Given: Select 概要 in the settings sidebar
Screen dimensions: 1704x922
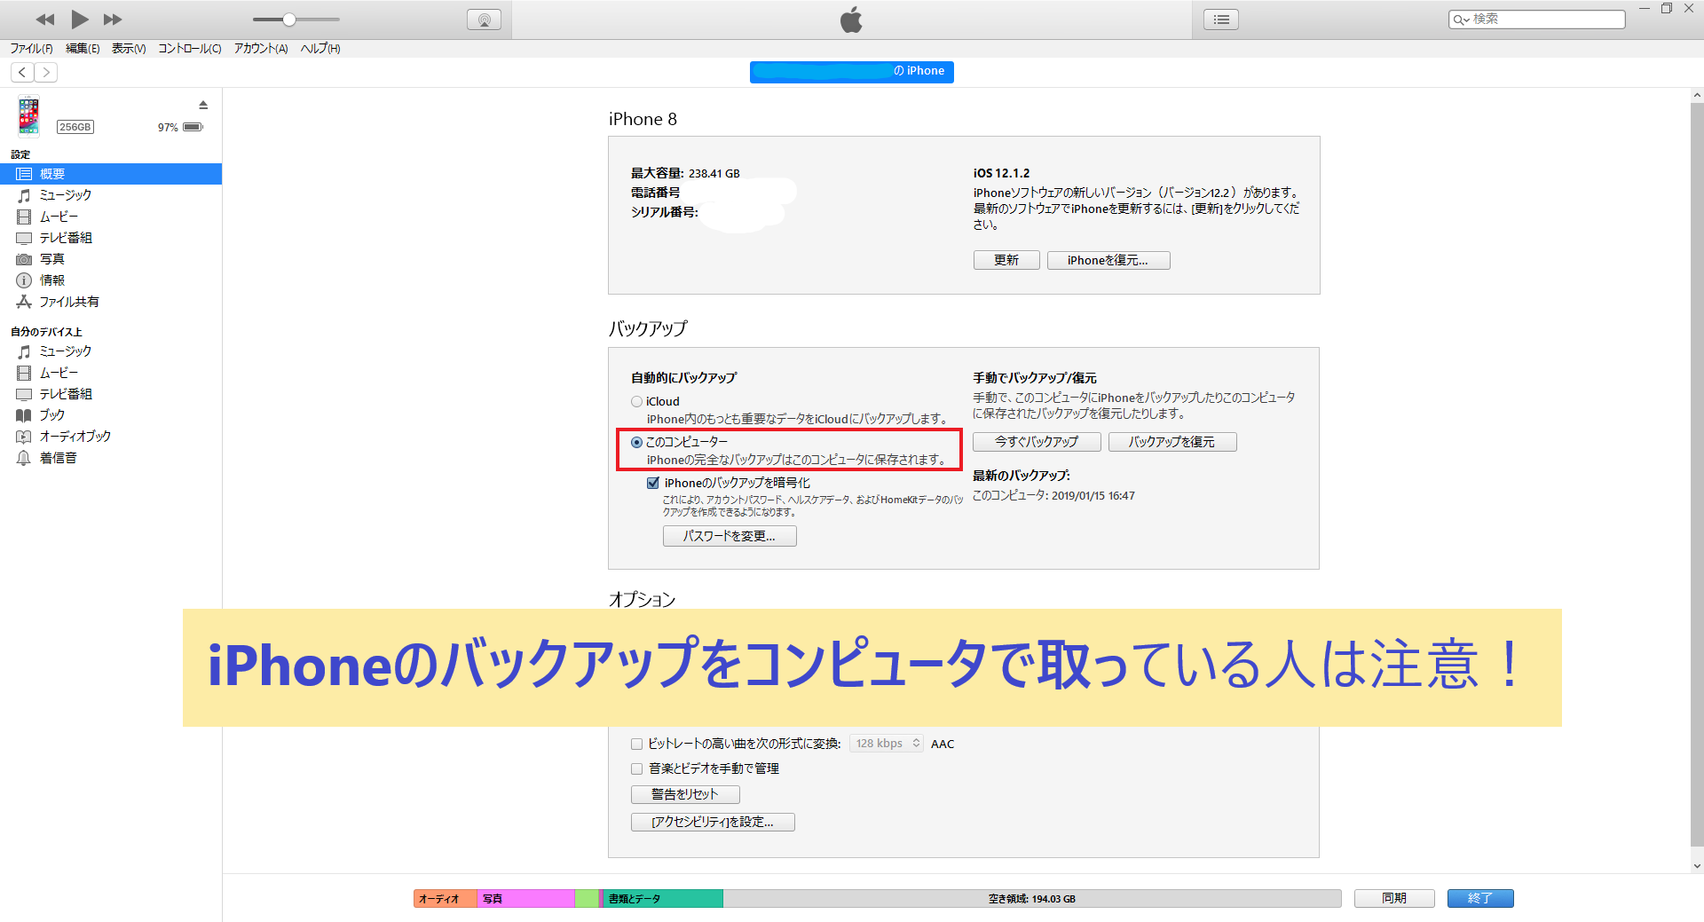Looking at the screenshot, I should (x=111, y=174).
